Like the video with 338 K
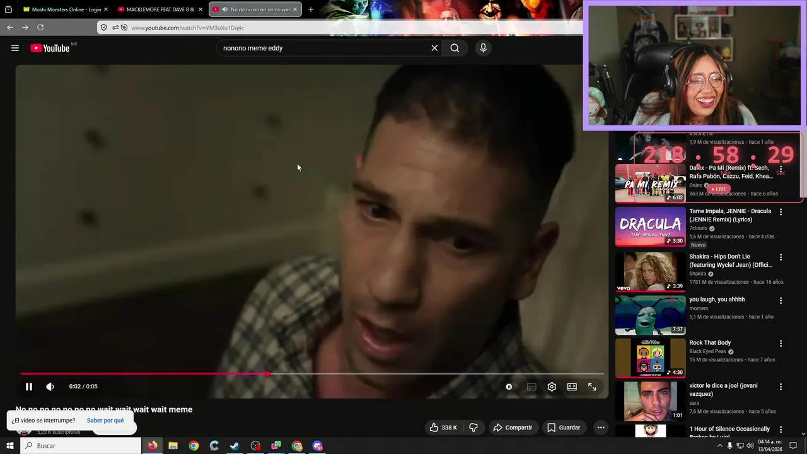Image resolution: width=807 pixels, height=454 pixels. pyautogui.click(x=443, y=428)
